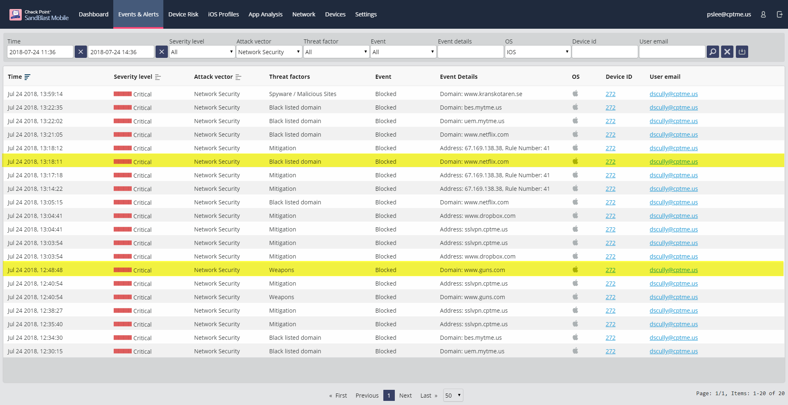Click the start time input 2018-07-24 11:36
This screenshot has width=788, height=405.
[40, 52]
